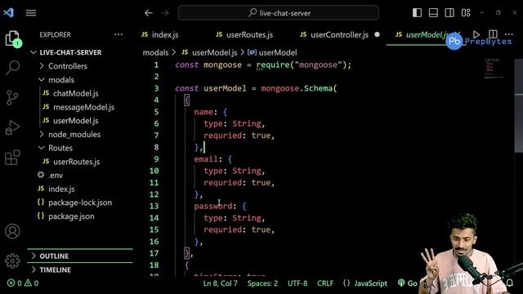Open Customize Layout icon
Screen dimensions: 523x294
point(466,13)
